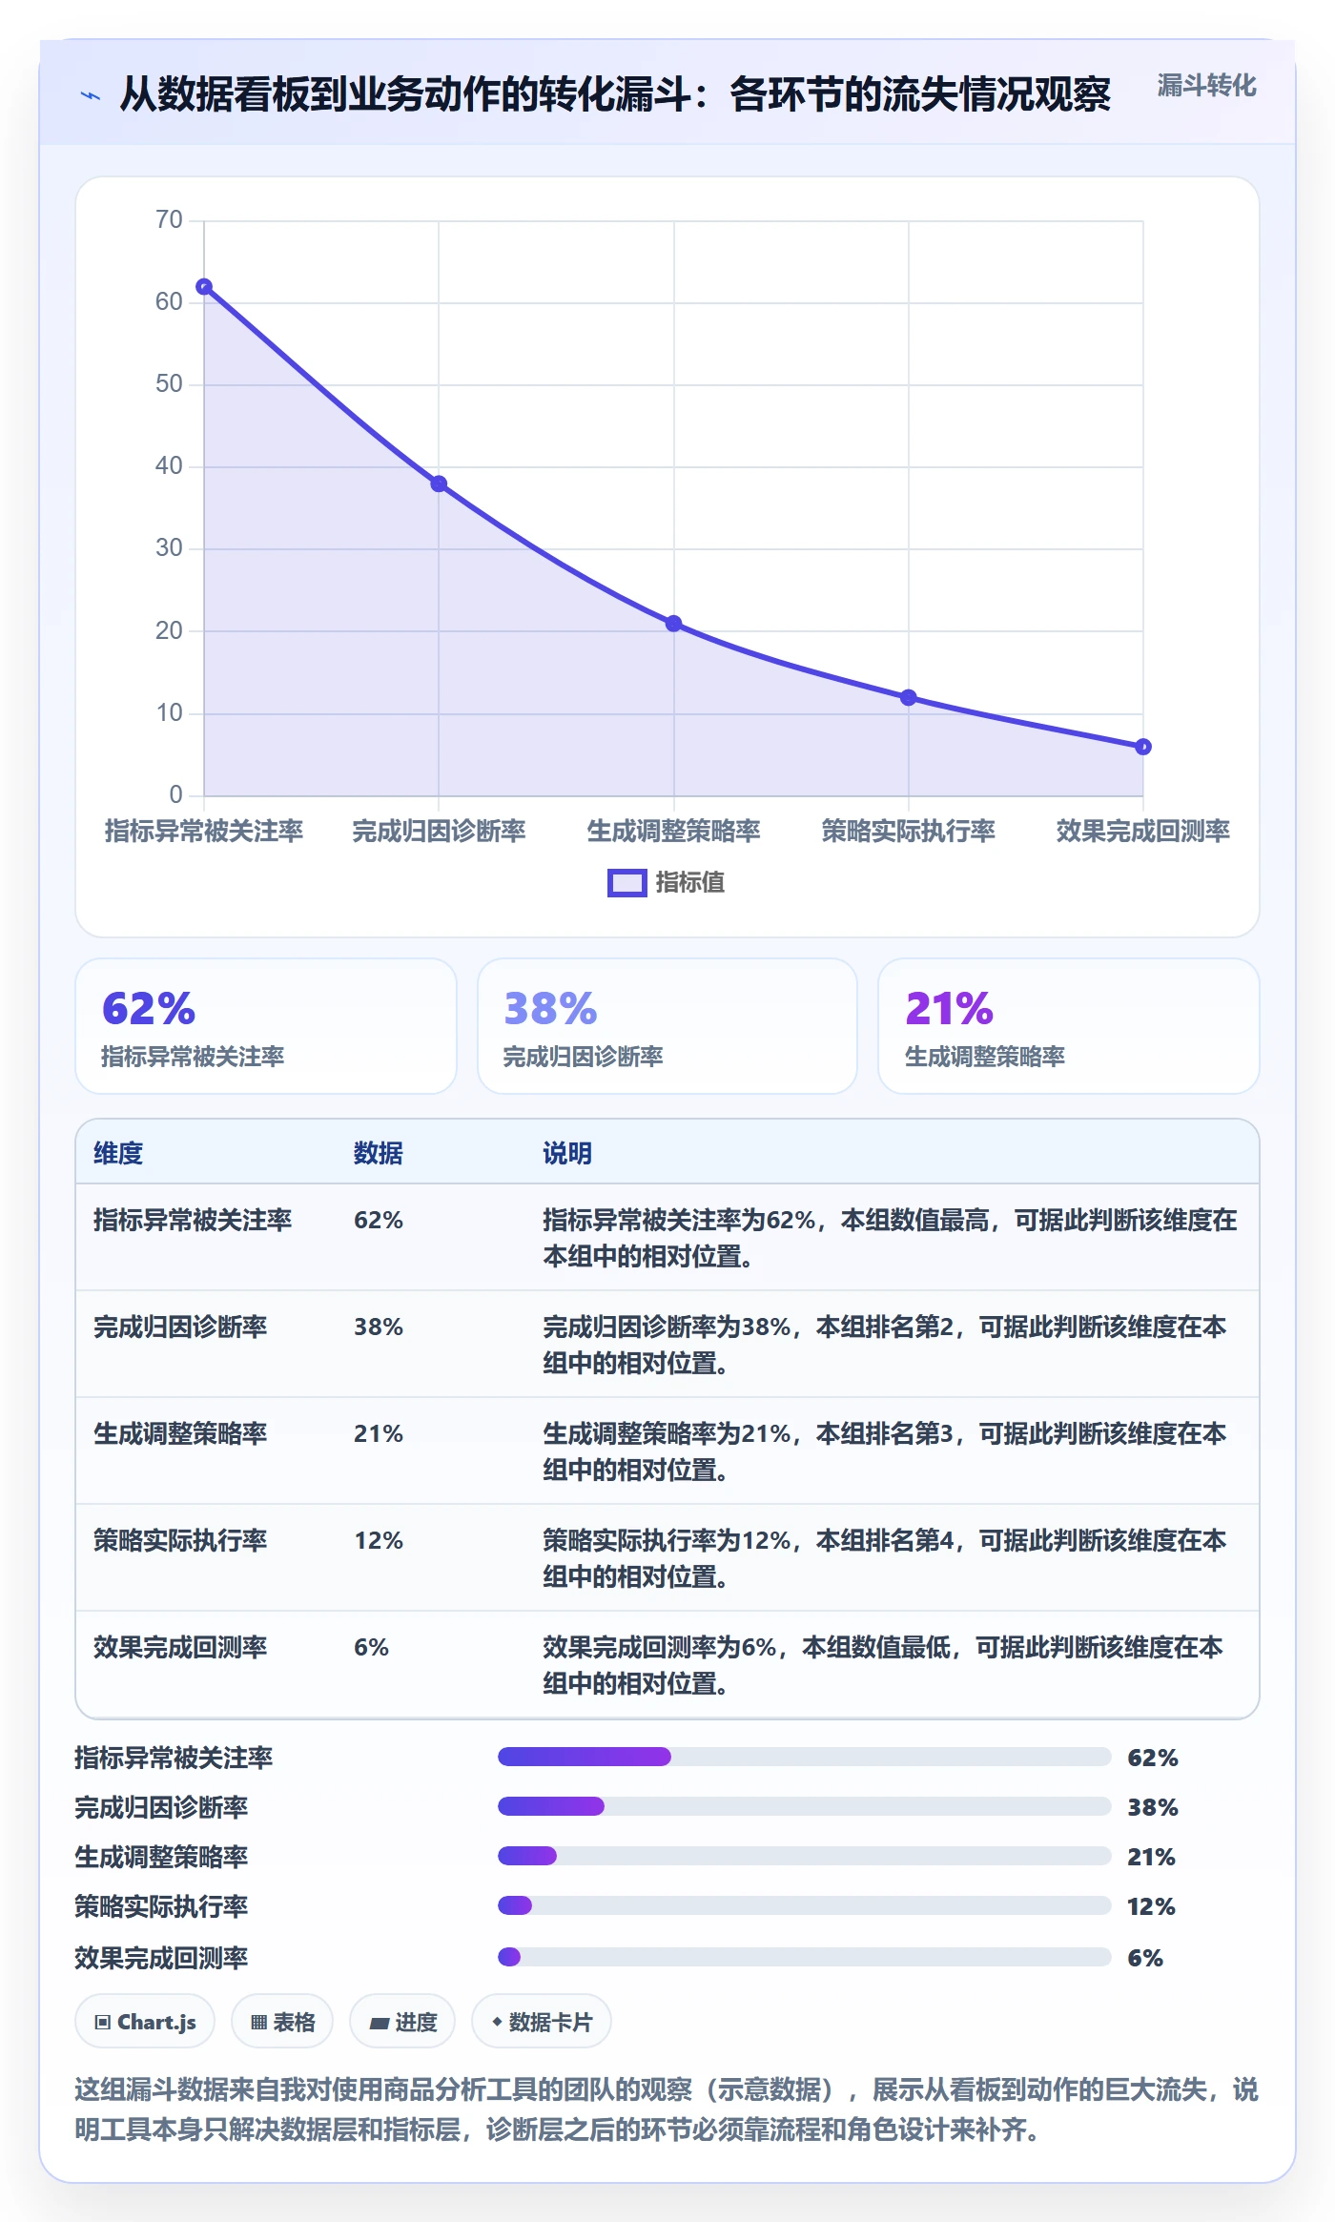Click the 12% table cell
Image resolution: width=1335 pixels, height=2222 pixels.
[x=379, y=1541]
